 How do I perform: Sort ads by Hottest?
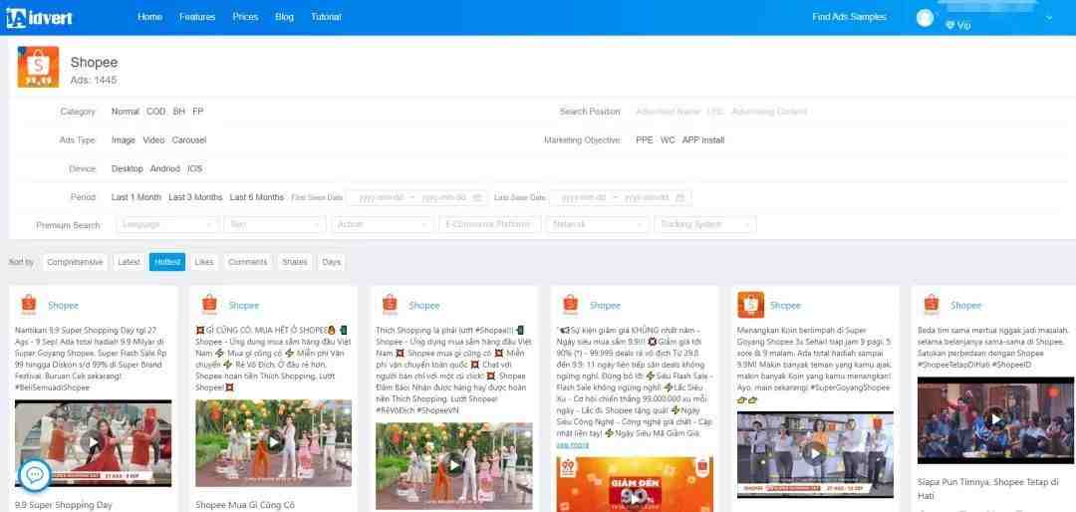click(167, 262)
